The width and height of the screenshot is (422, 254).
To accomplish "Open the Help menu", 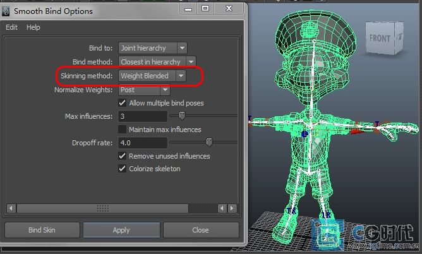I will click(33, 27).
